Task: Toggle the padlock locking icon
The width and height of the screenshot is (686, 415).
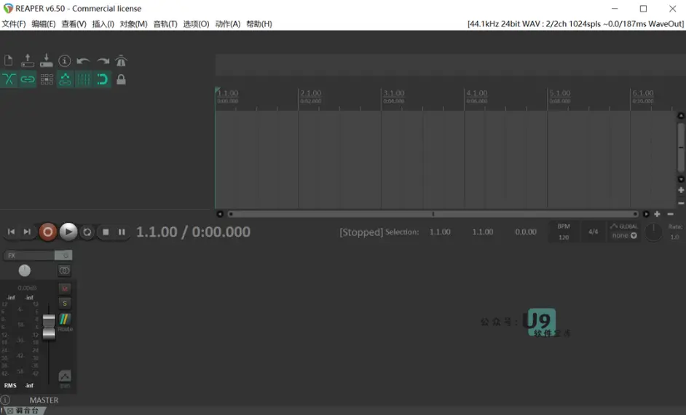Action: (x=121, y=79)
